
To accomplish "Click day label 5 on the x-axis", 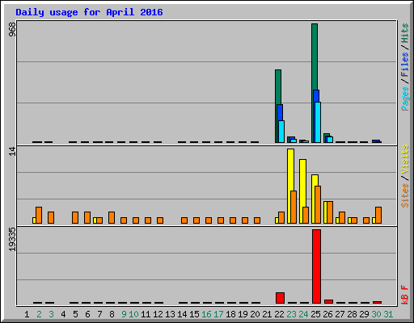I will pos(75,314).
